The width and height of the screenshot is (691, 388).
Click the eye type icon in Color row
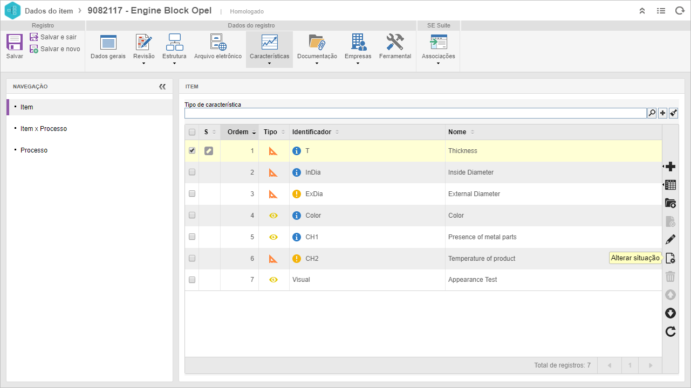coord(273,216)
